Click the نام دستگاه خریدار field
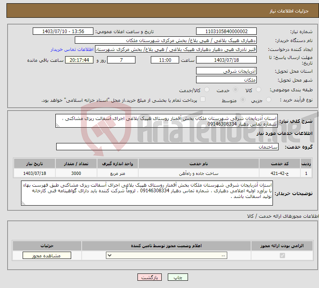The width and height of the screenshot is (319, 288). [x=166, y=40]
